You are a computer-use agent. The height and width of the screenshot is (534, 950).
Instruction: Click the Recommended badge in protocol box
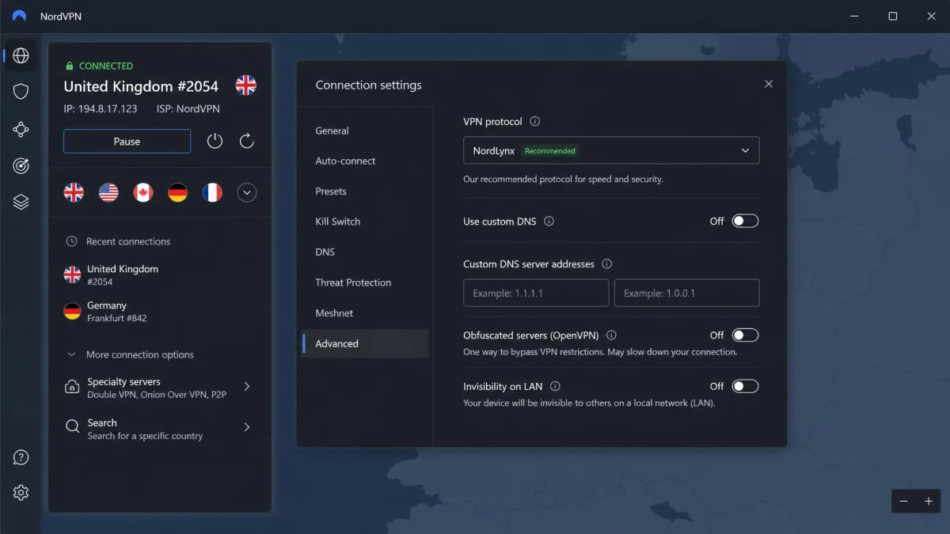click(550, 151)
